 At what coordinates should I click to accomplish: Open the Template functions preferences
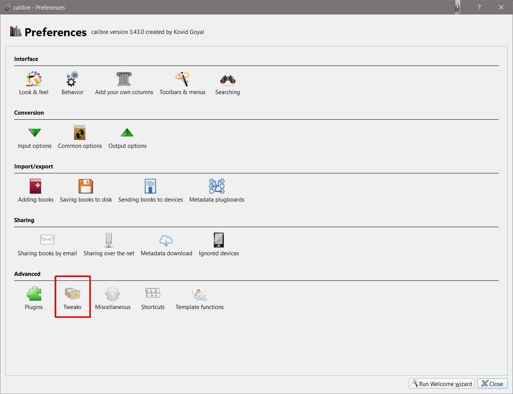(x=200, y=298)
